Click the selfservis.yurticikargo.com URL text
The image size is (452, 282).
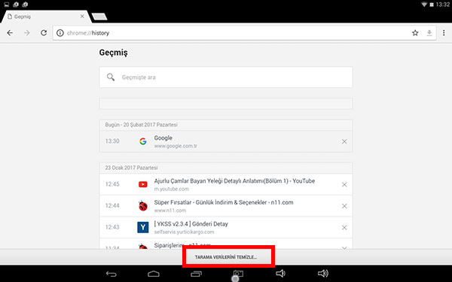click(185, 232)
